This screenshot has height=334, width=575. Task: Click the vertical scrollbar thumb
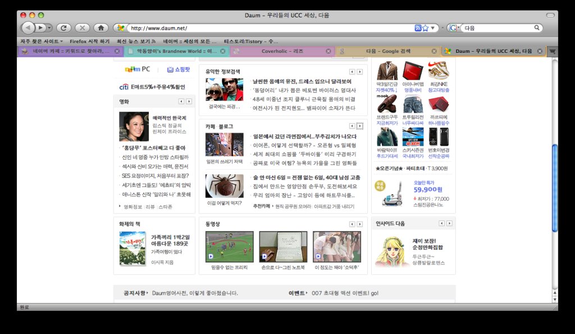pyautogui.click(x=554, y=188)
